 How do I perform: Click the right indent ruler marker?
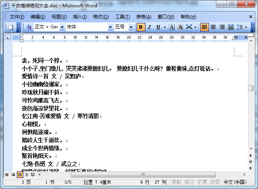coord(234,38)
